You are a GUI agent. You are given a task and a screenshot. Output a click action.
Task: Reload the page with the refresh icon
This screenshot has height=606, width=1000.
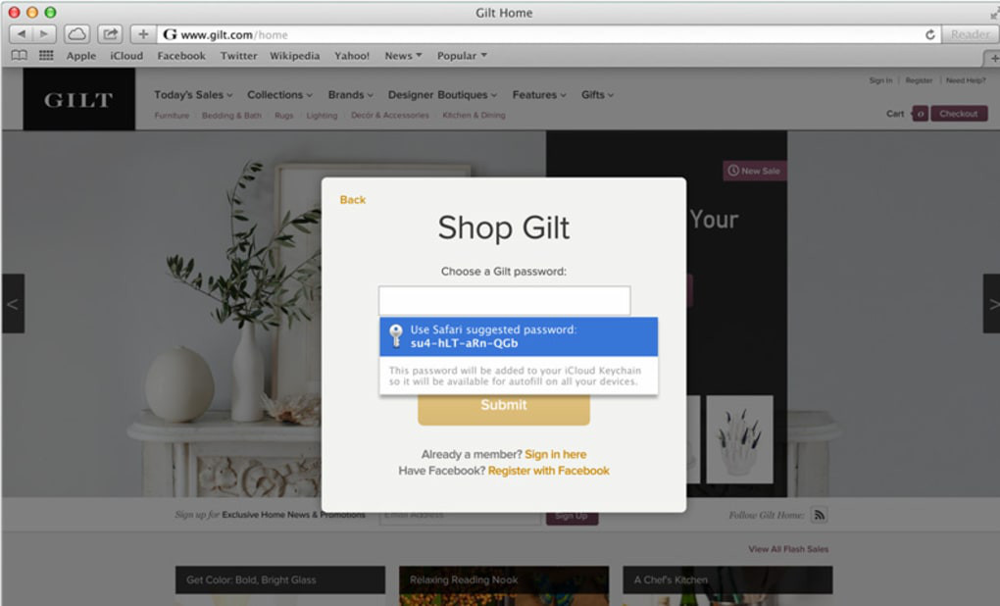(x=930, y=34)
